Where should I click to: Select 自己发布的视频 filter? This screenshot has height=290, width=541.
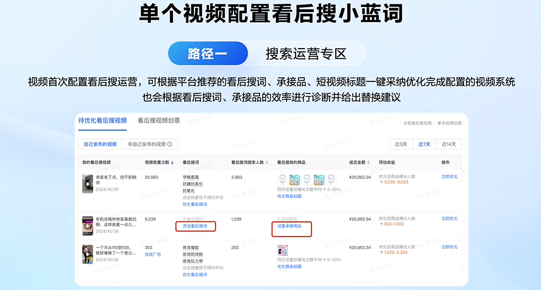(100, 144)
